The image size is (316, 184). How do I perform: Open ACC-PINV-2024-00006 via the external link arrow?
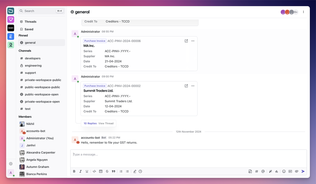(x=186, y=41)
